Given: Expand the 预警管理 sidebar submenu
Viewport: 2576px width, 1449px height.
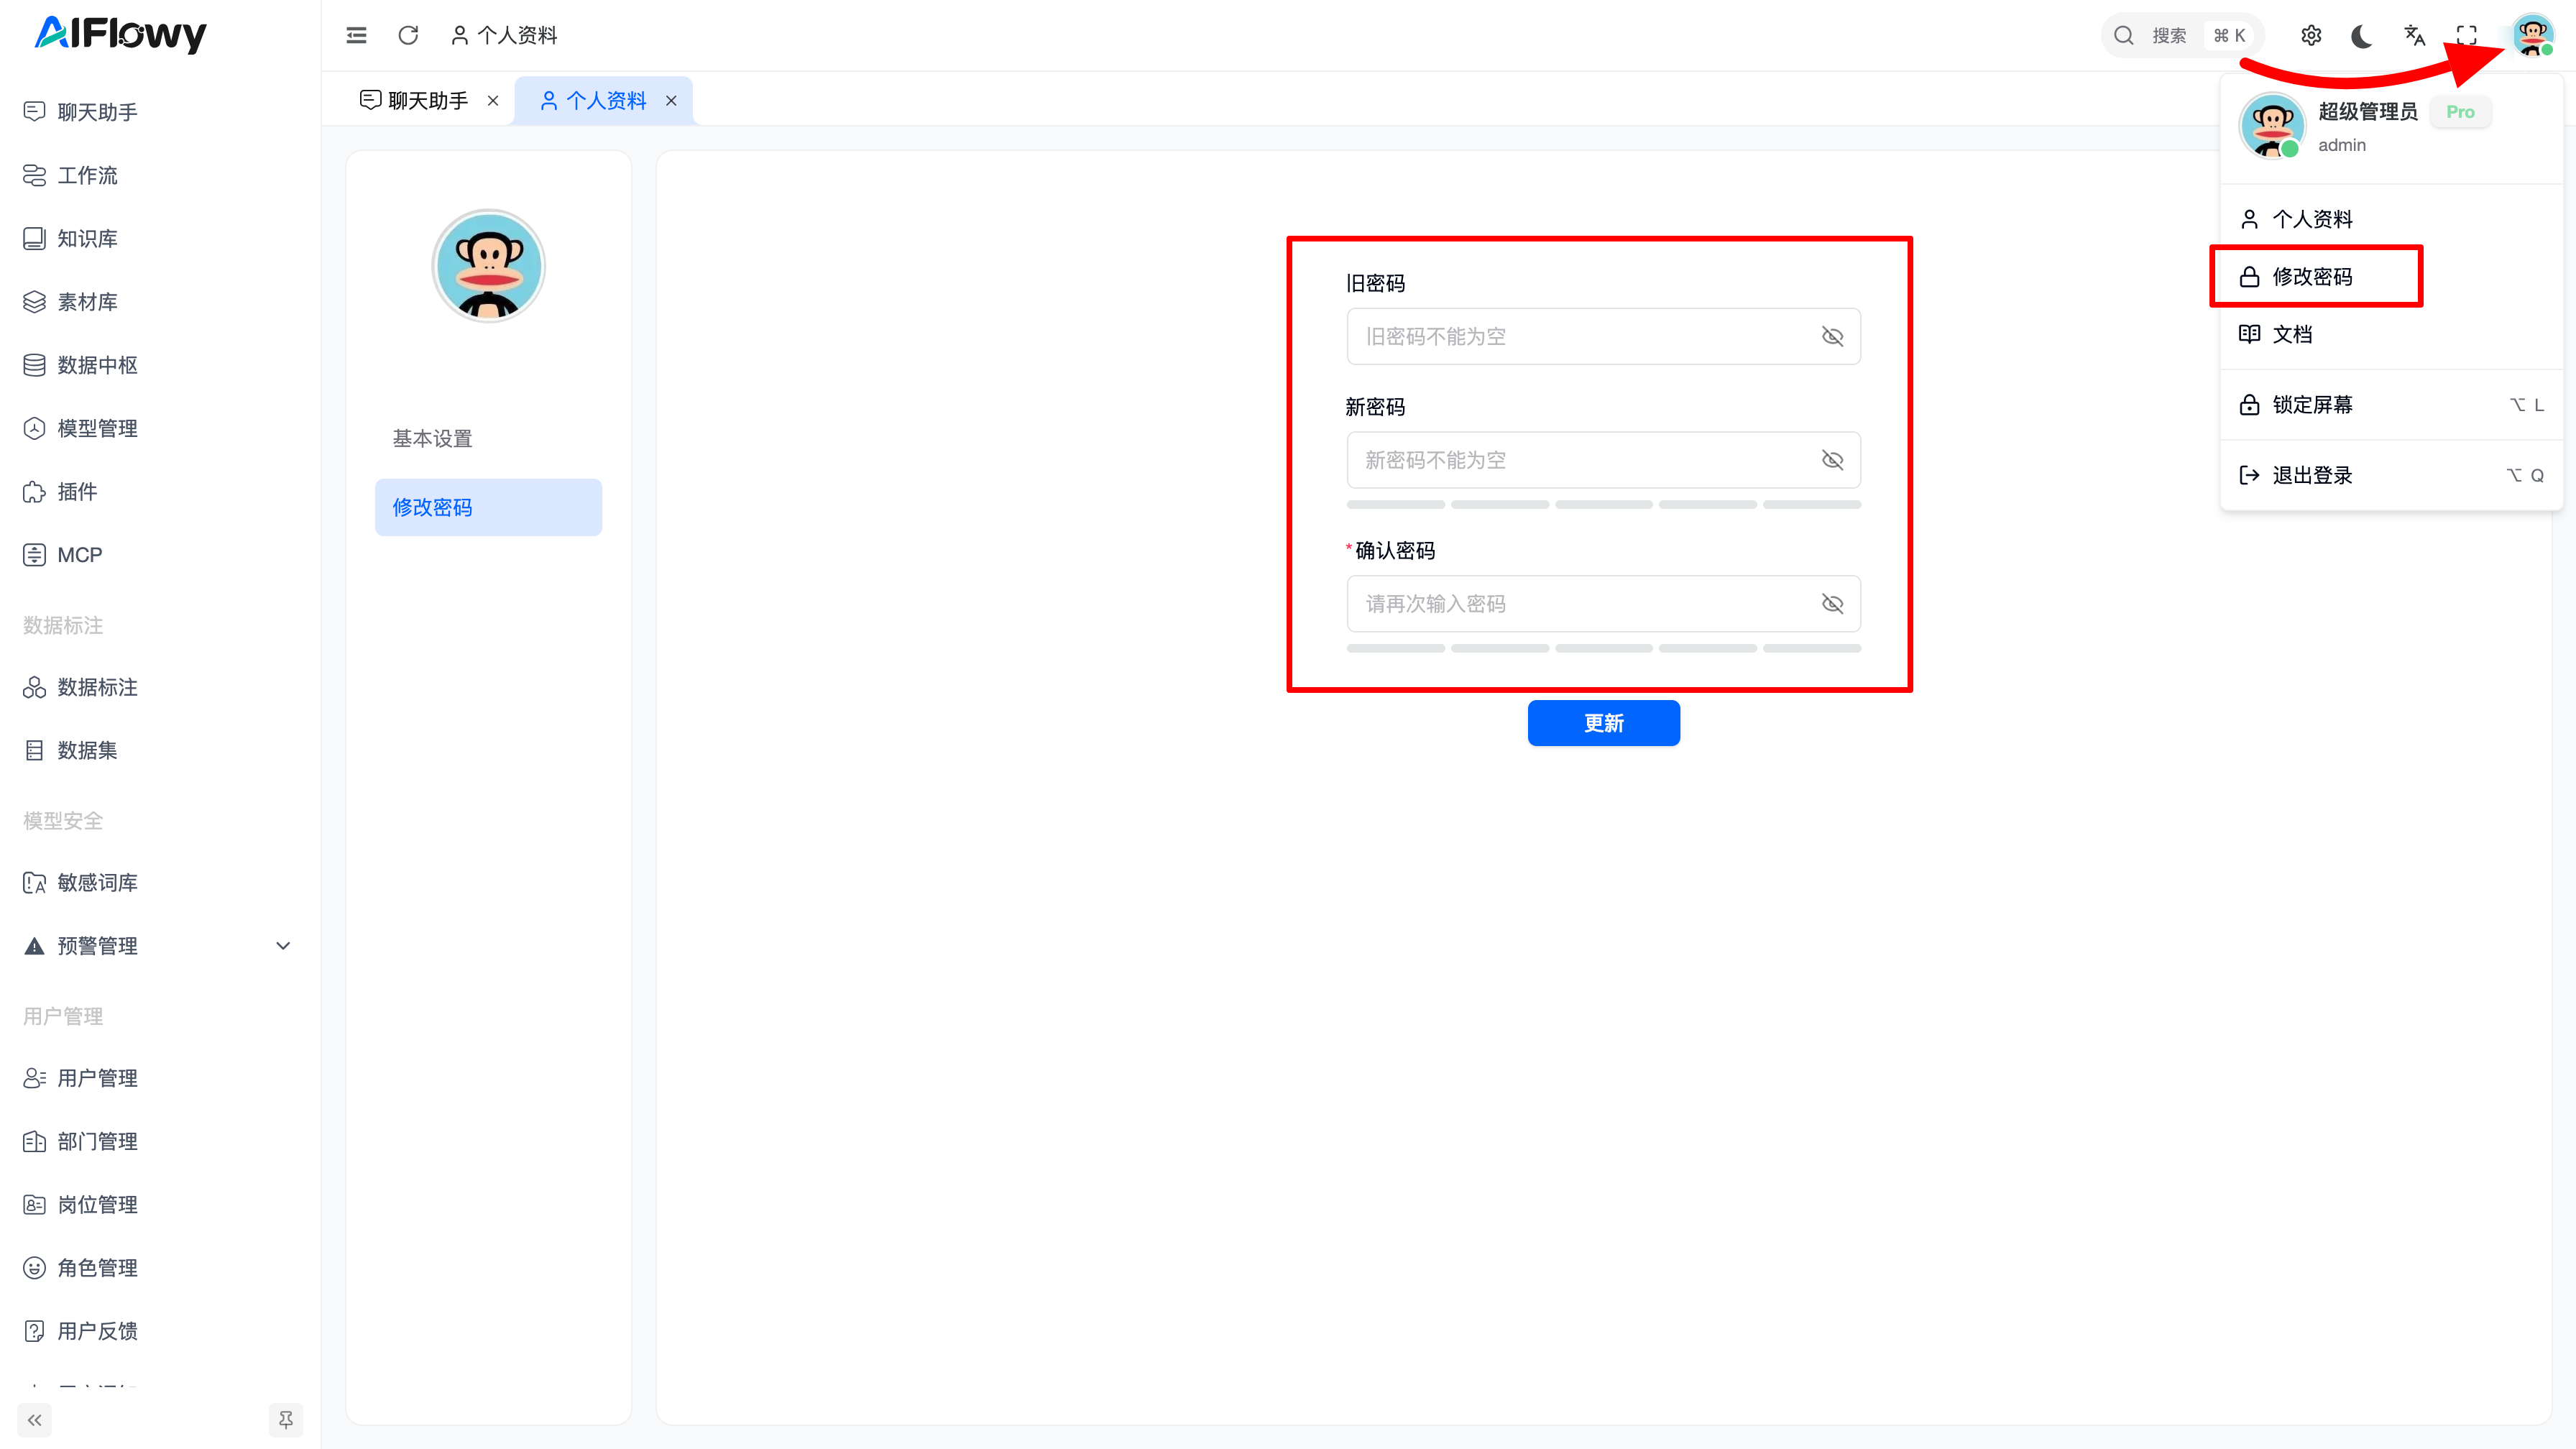Looking at the screenshot, I should pyautogui.click(x=283, y=946).
